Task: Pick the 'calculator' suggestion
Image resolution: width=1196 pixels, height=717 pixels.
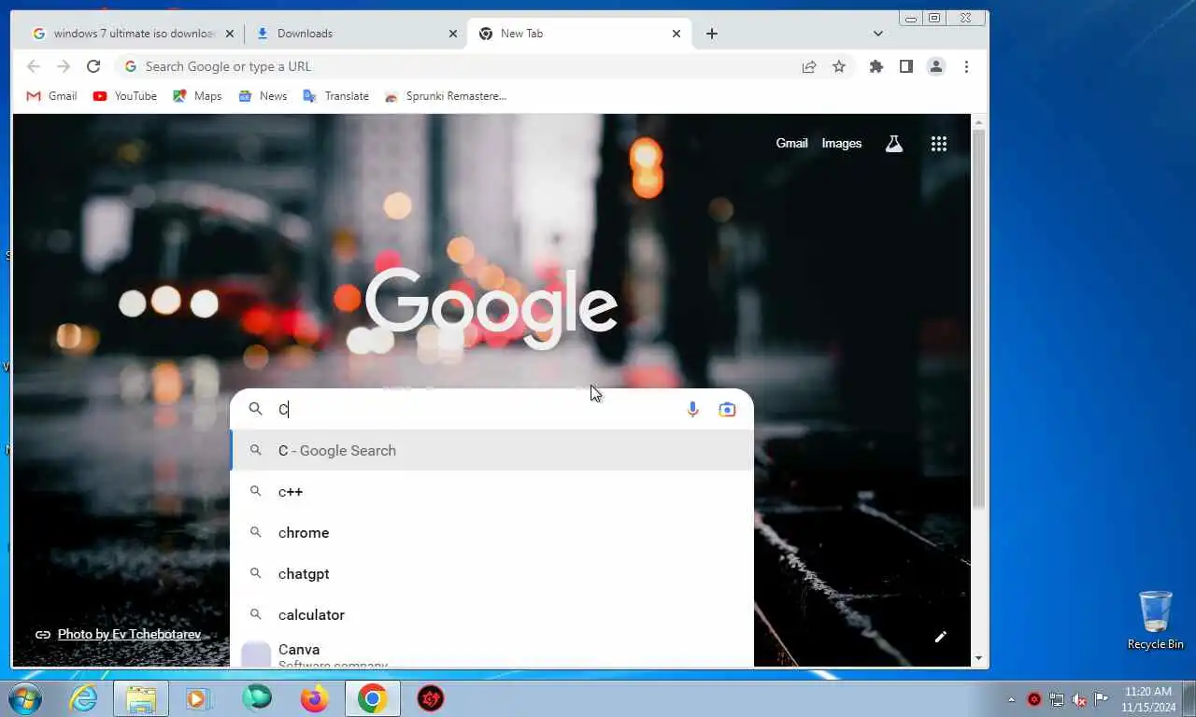Action: tap(491, 615)
